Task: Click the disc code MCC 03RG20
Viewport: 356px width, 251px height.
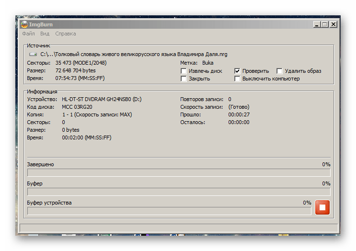Action: pyautogui.click(x=77, y=107)
